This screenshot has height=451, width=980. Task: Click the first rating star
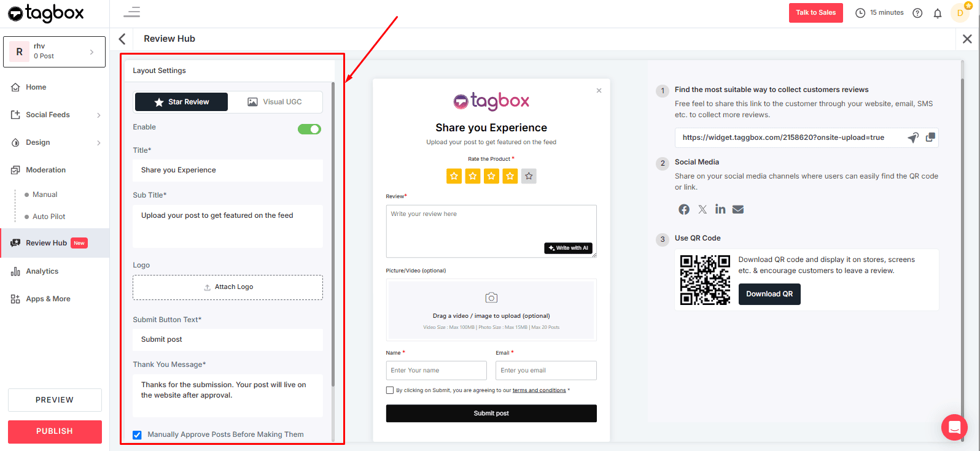(454, 176)
